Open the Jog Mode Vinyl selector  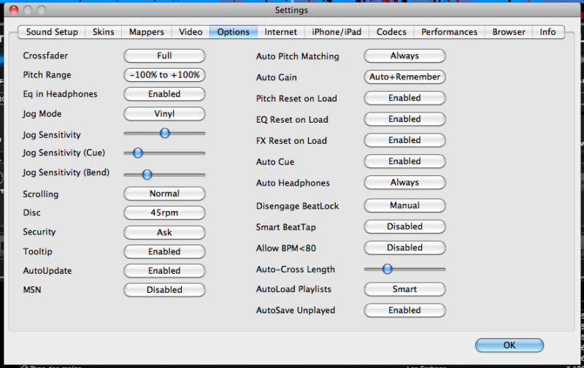(164, 113)
